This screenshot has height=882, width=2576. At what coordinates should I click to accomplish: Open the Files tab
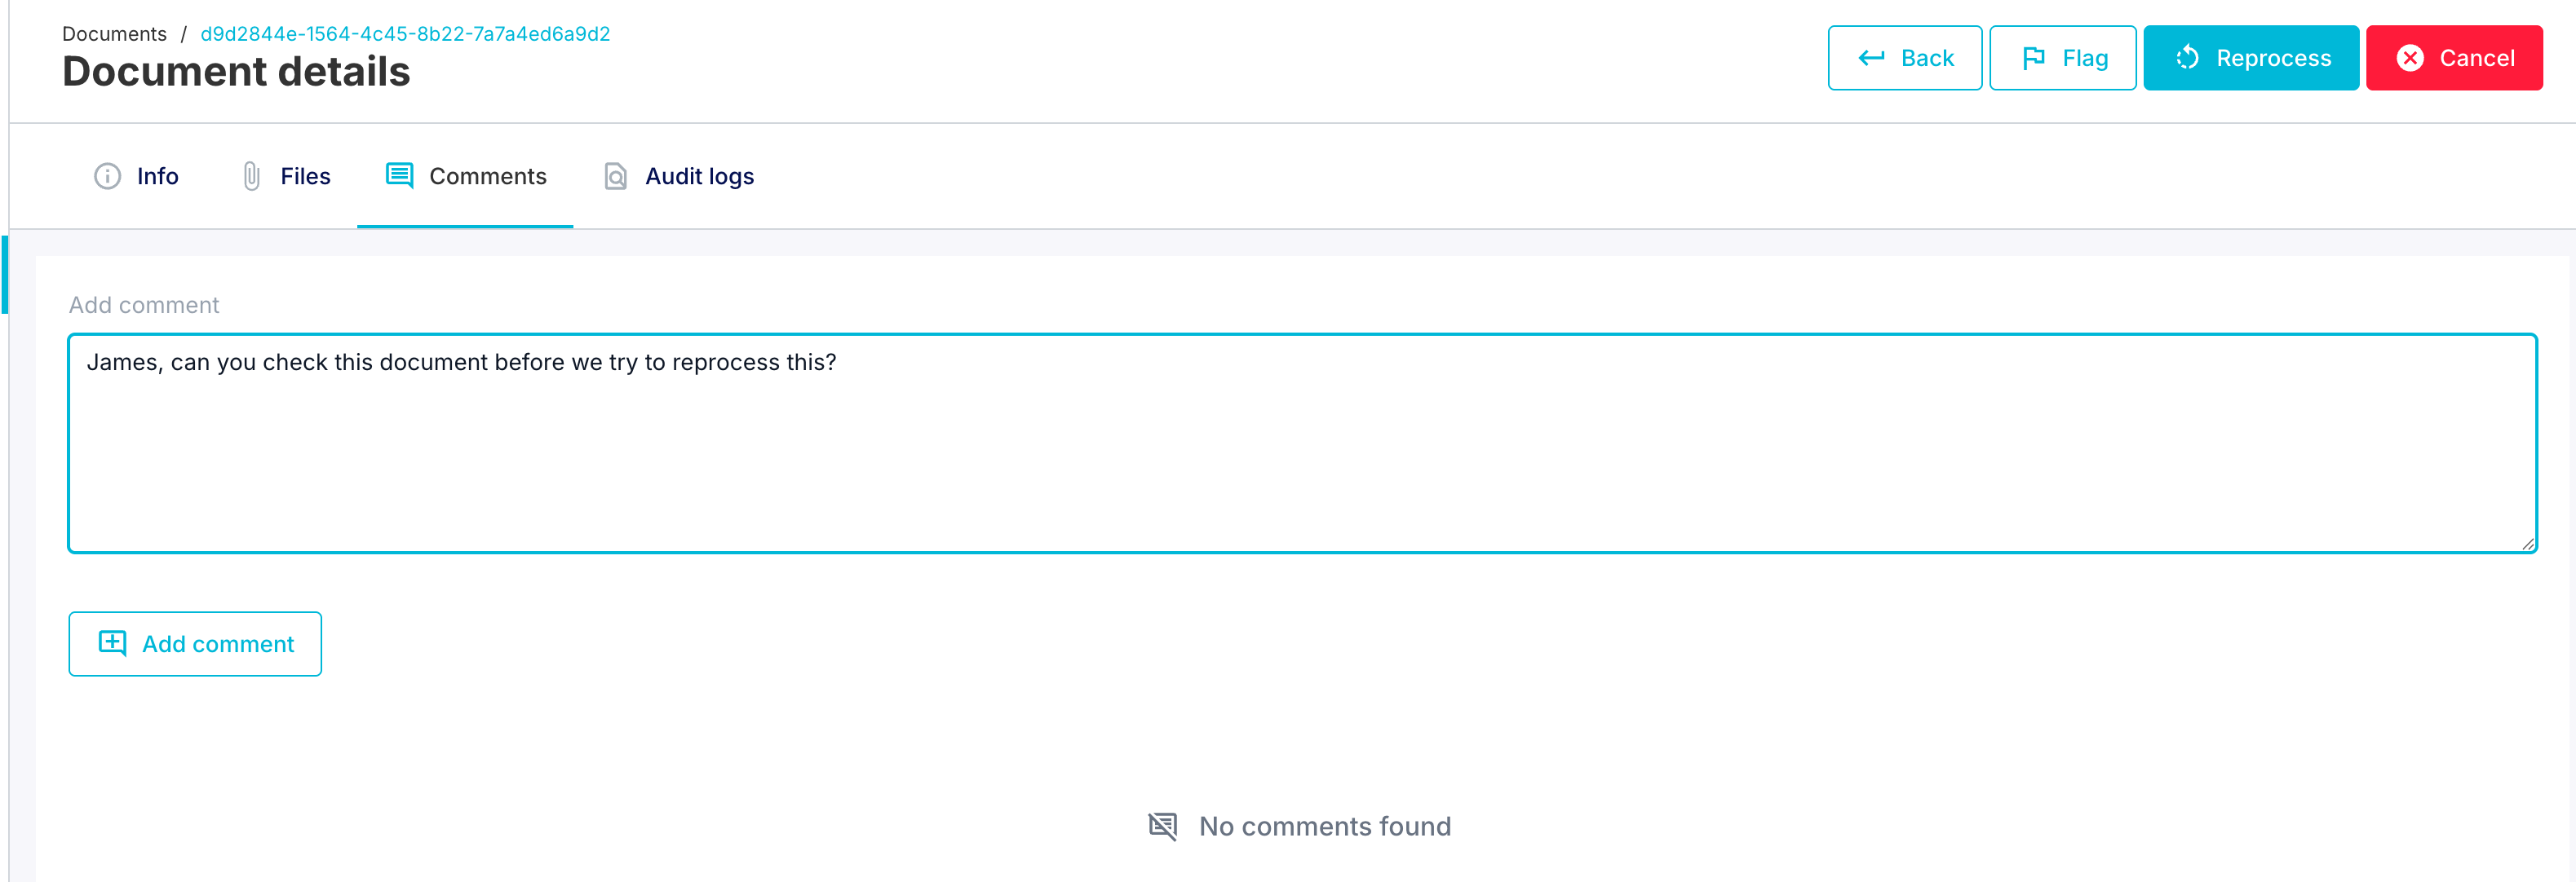point(305,177)
